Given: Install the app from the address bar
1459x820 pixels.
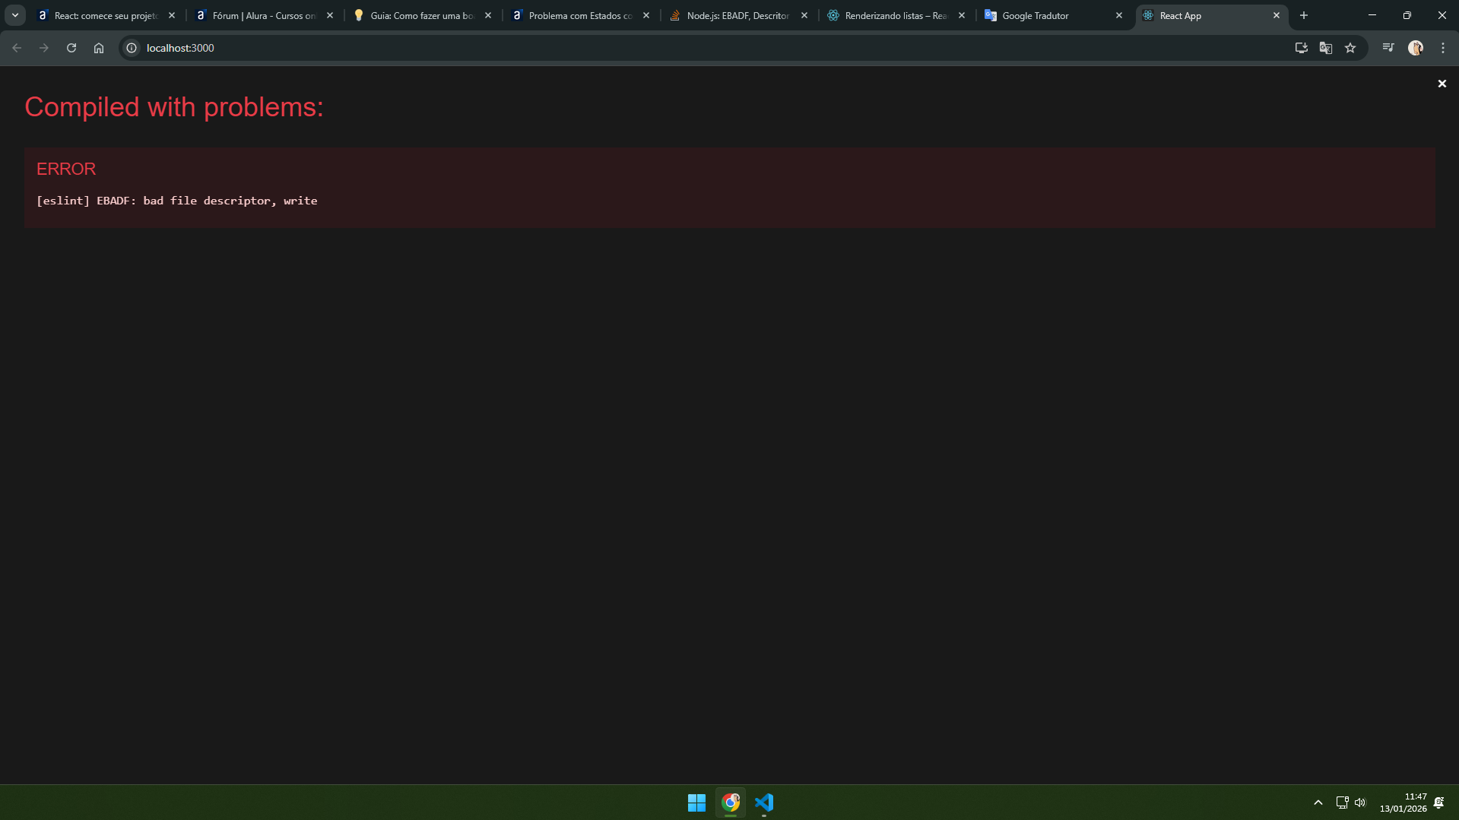Looking at the screenshot, I should (1302, 48).
